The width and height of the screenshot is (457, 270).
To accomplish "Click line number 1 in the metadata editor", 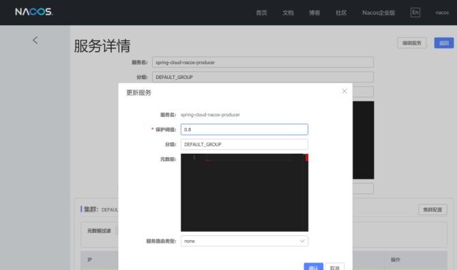I will [x=194, y=157].
